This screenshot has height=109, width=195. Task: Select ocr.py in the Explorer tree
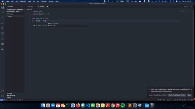click(x=15, y=16)
